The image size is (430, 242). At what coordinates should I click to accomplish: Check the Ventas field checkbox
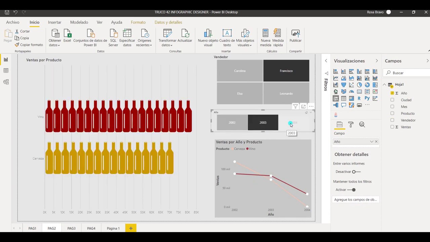tap(392, 127)
